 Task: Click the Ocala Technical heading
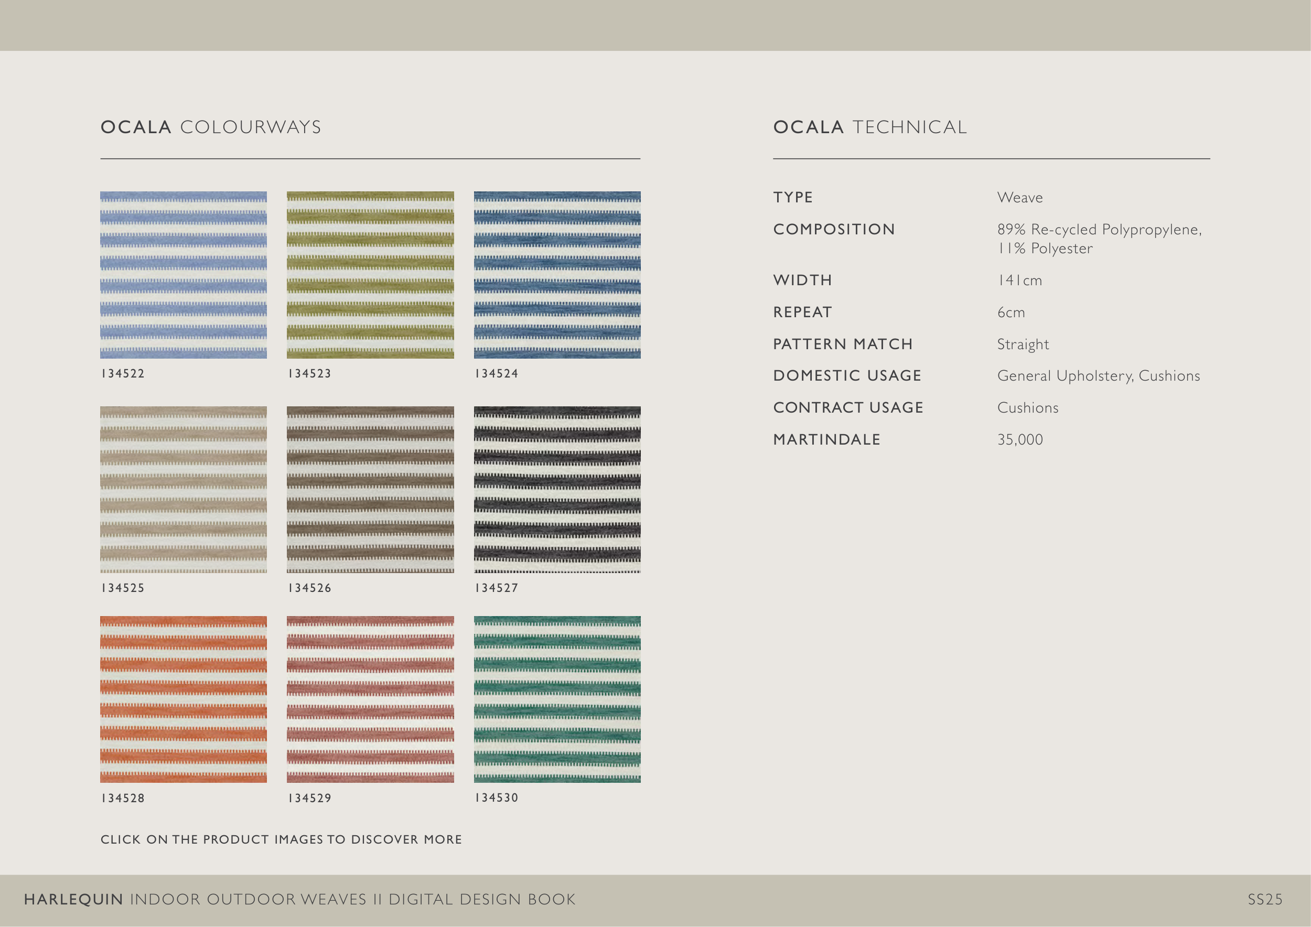tap(869, 127)
